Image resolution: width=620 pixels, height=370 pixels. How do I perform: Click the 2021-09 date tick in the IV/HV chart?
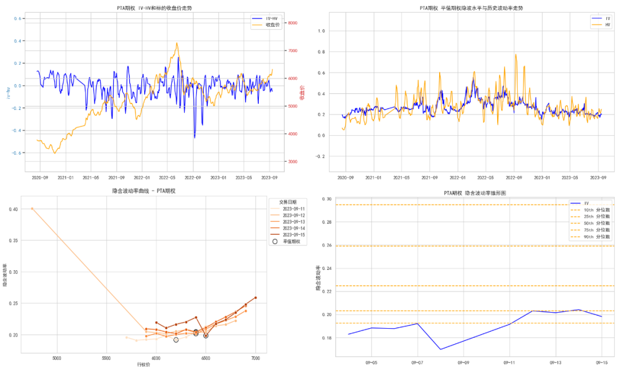pyautogui.click(x=429, y=178)
